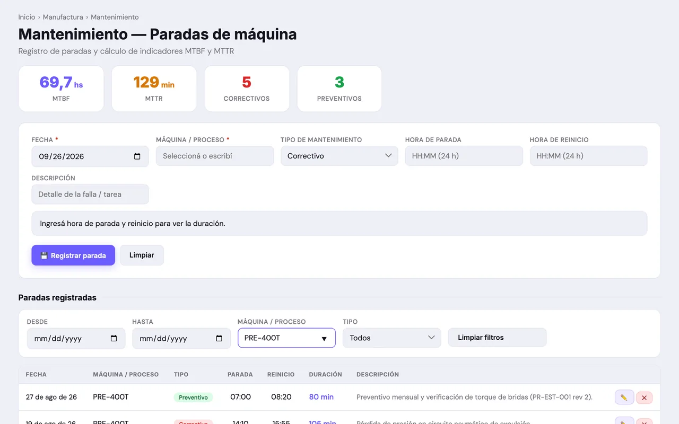Click the 07:00 parada time cell
This screenshot has width=679, height=424.
click(240, 397)
